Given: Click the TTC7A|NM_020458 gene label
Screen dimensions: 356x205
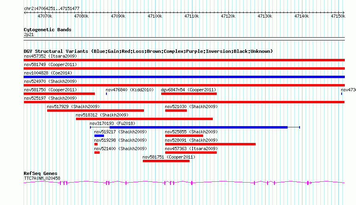Looking at the screenshot, I should (x=42, y=179).
